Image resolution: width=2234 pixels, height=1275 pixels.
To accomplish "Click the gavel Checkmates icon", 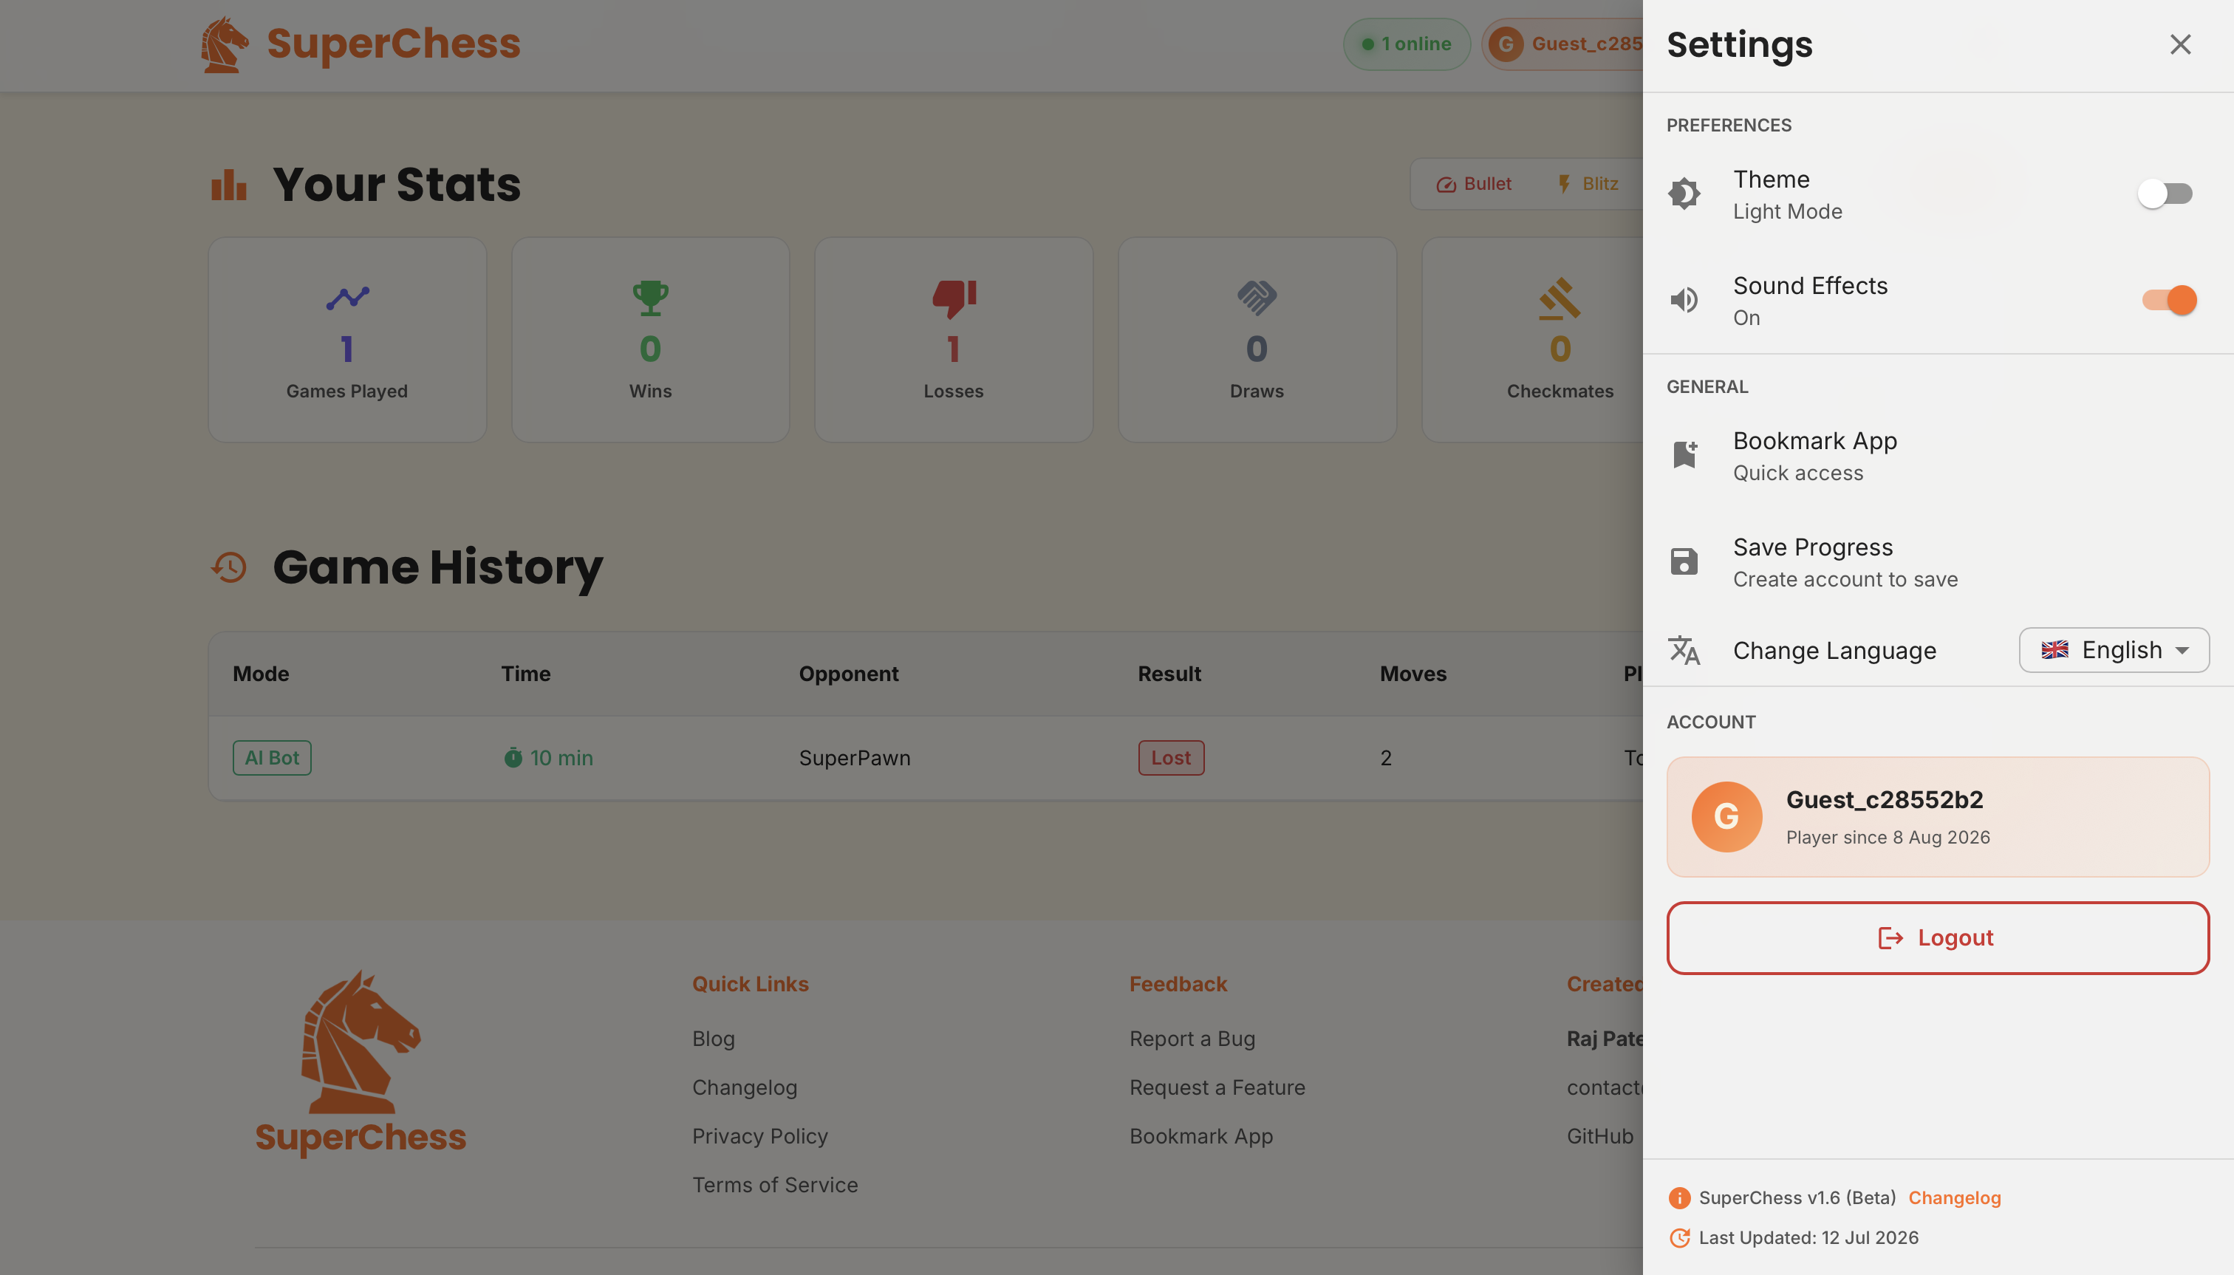I will click(x=1560, y=298).
